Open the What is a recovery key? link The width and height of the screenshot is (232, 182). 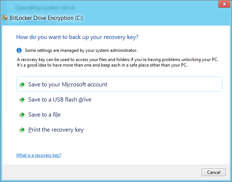(x=39, y=155)
